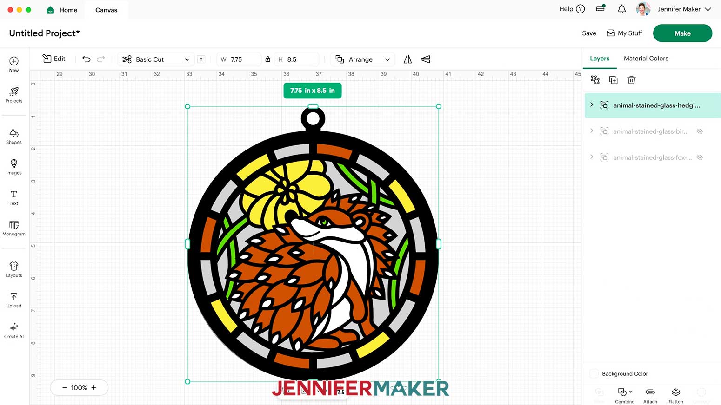This screenshot has width=721, height=405.
Task: Expand the animal-stained-glass-fox layer group
Action: point(592,157)
